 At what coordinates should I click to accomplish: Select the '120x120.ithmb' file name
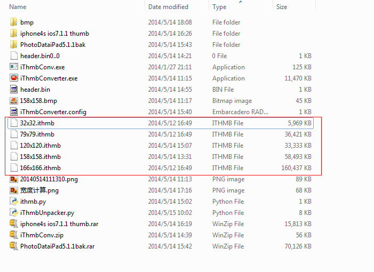[x=41, y=146]
